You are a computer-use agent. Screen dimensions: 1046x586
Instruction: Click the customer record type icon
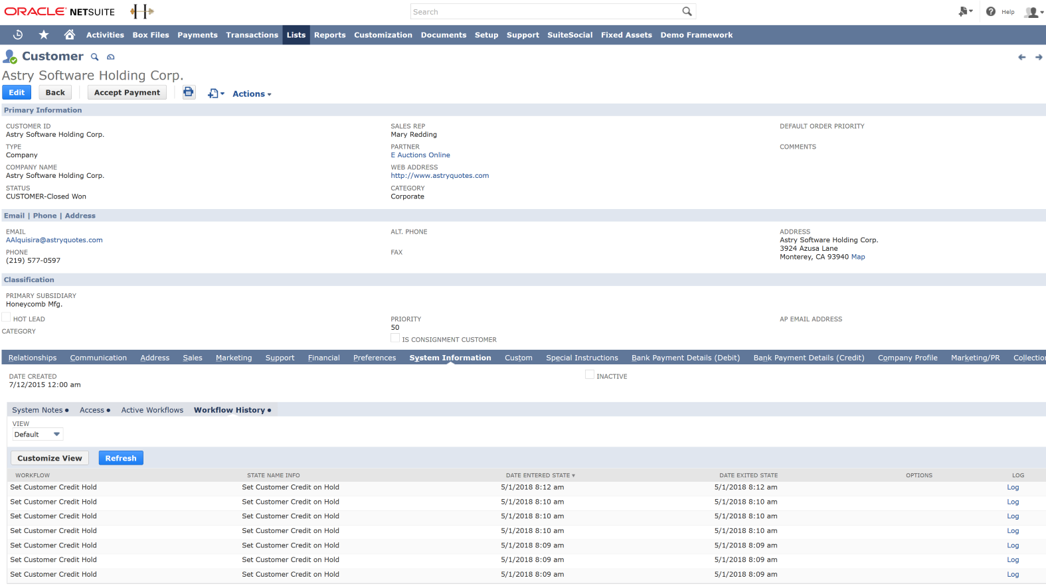pos(10,56)
